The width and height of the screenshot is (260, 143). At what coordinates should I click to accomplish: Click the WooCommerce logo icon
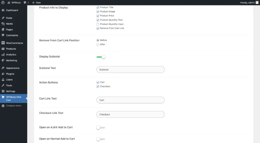(x=3, y=43)
